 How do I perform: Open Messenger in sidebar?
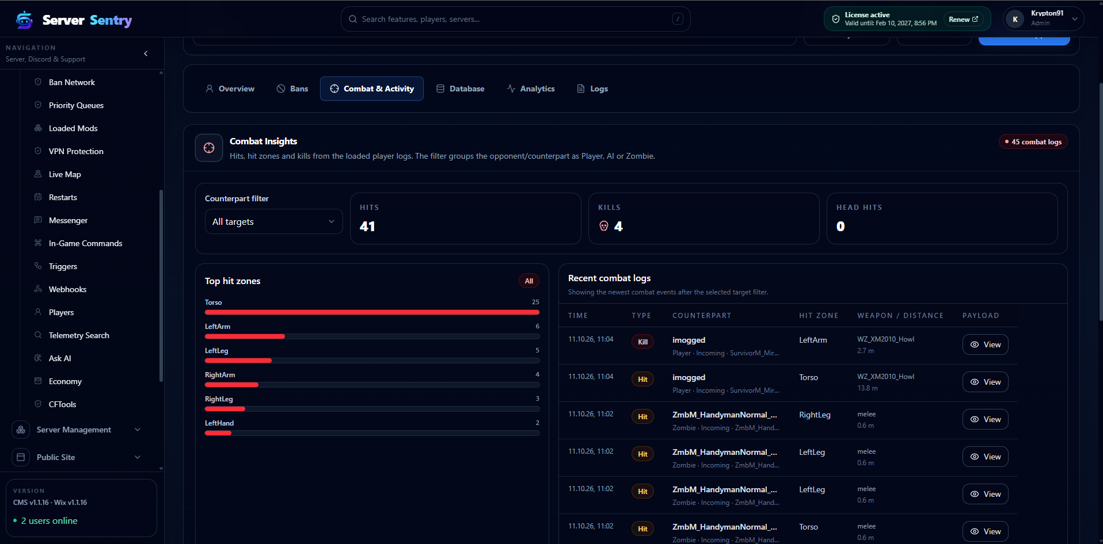pos(68,220)
